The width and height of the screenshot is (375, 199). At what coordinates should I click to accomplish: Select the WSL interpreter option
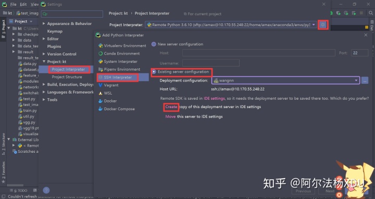point(105,93)
